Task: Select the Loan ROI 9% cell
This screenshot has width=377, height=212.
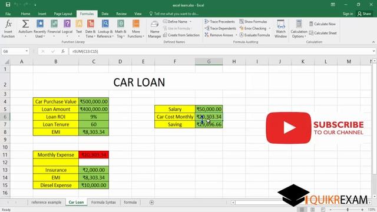Action: click(94, 117)
